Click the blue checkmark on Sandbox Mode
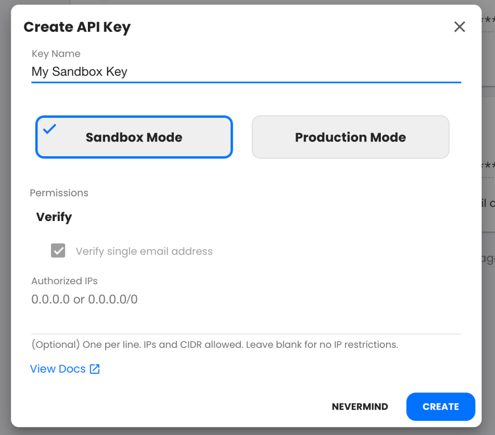The height and width of the screenshot is (435, 495). point(49,129)
